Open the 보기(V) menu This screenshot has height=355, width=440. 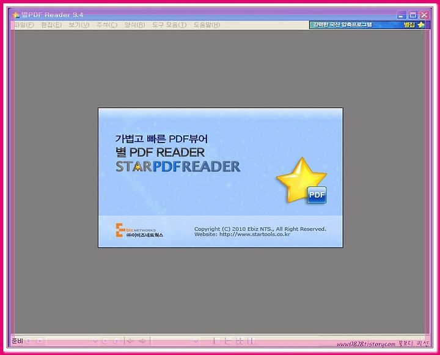pos(79,25)
